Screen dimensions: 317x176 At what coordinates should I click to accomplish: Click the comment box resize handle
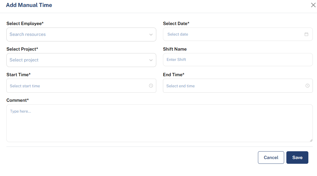[x=311, y=140]
